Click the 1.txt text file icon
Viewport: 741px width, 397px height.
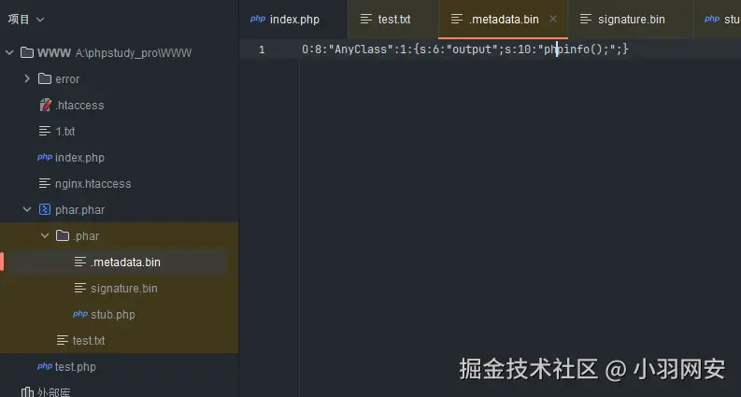click(45, 131)
